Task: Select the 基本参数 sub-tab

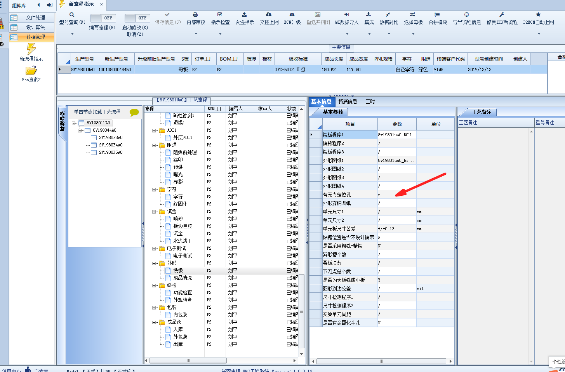Action: tap(333, 112)
